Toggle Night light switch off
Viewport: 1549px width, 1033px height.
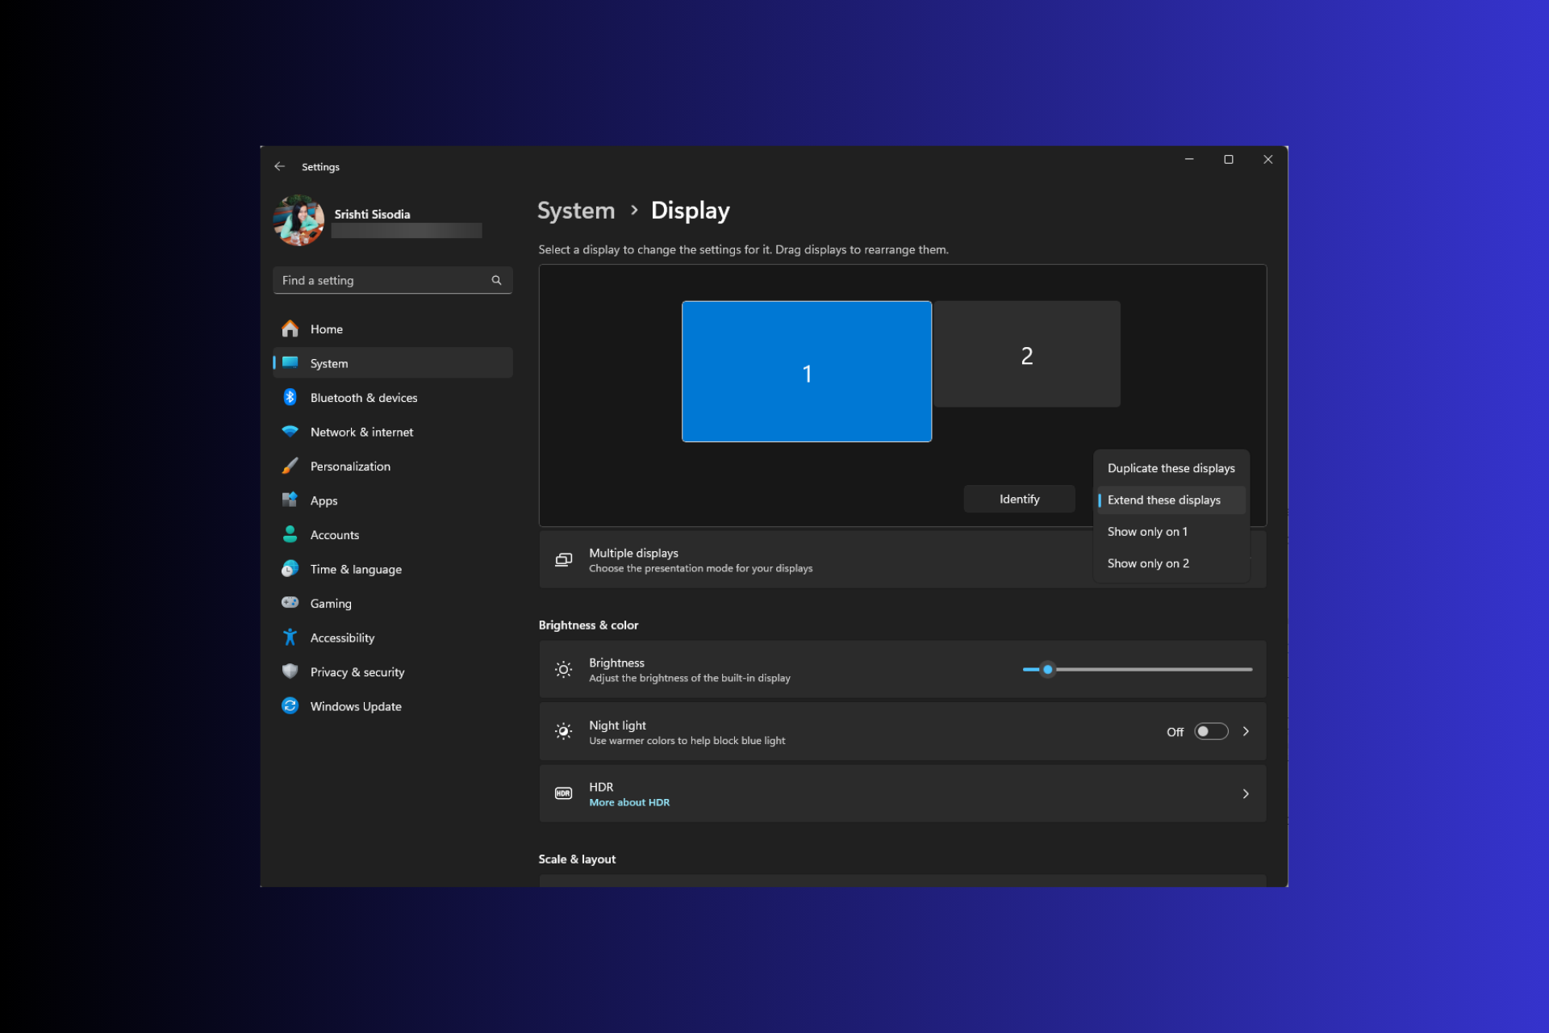[1211, 731]
